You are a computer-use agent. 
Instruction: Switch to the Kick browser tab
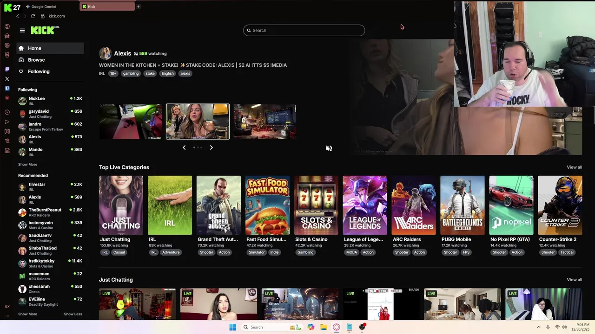pyautogui.click(x=107, y=6)
